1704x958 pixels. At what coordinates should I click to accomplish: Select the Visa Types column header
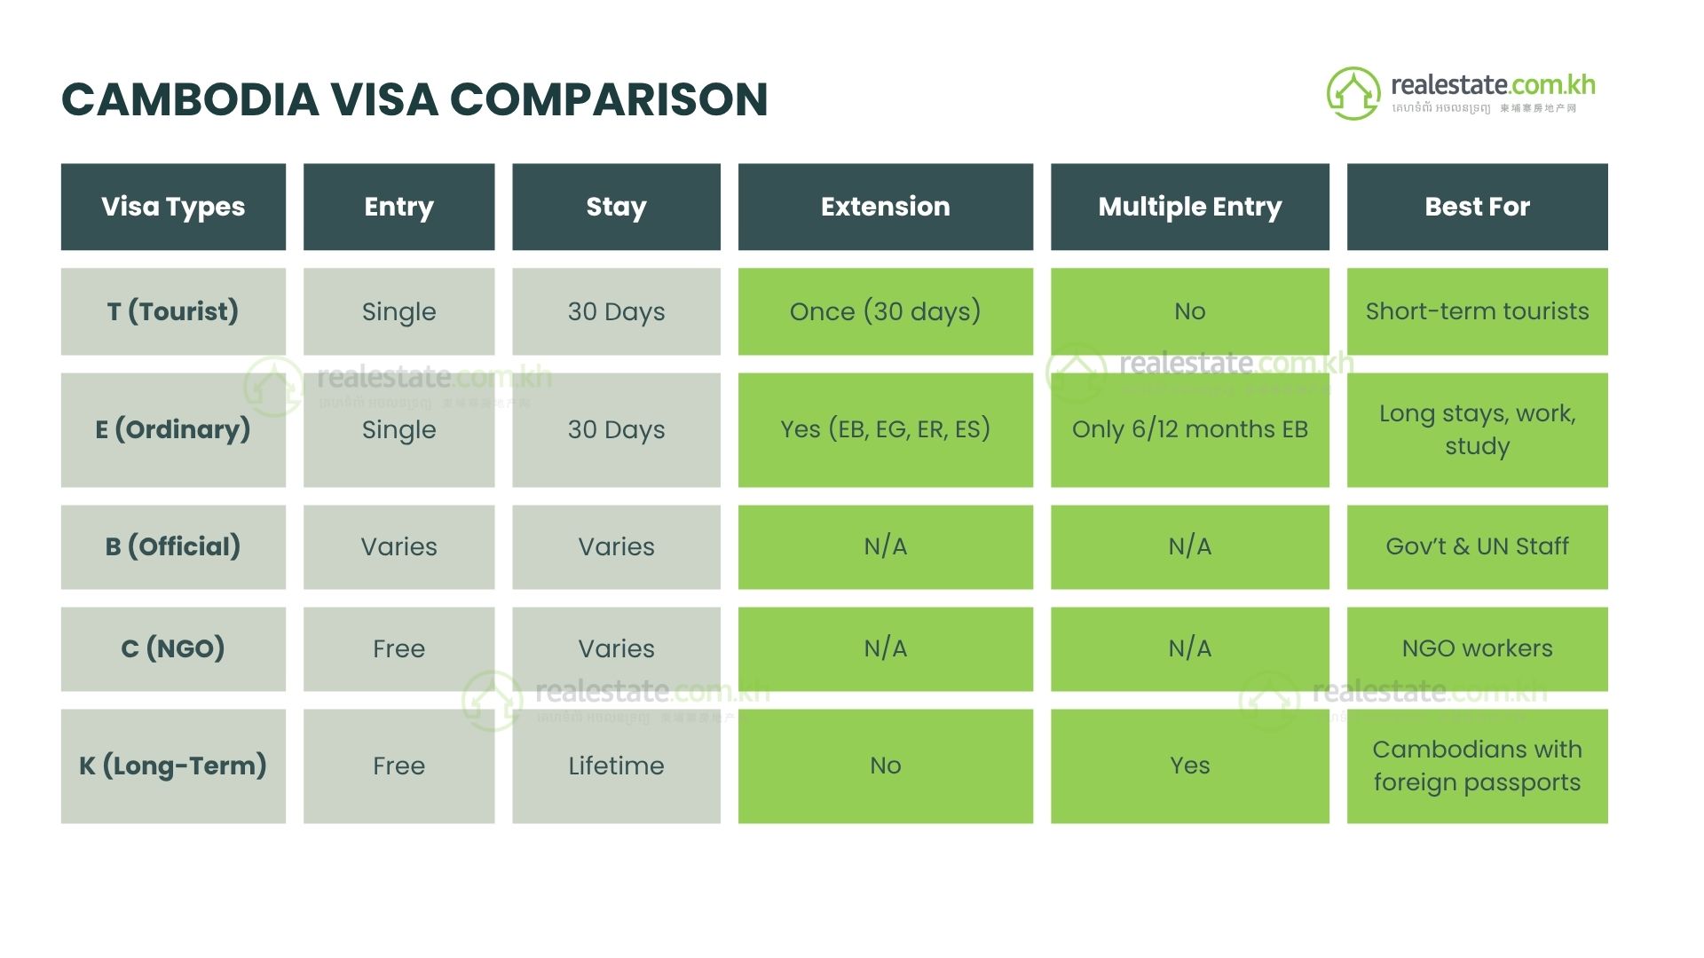pos(173,207)
